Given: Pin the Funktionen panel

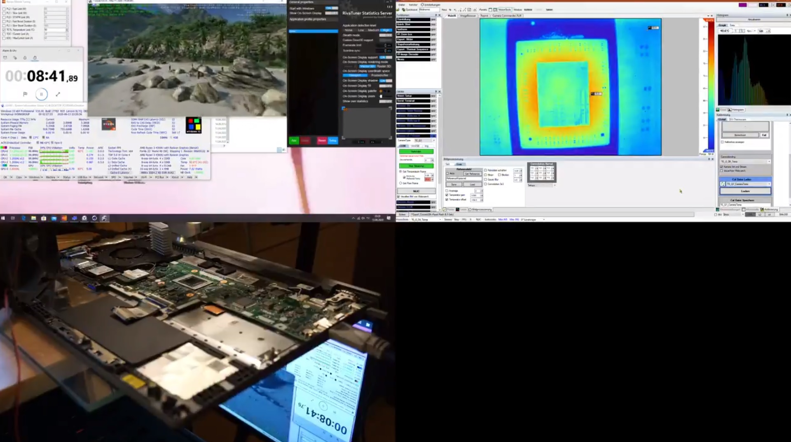Looking at the screenshot, I should [x=436, y=15].
